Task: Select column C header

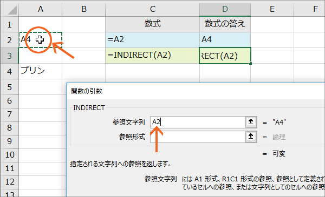Action: [x=153, y=9]
